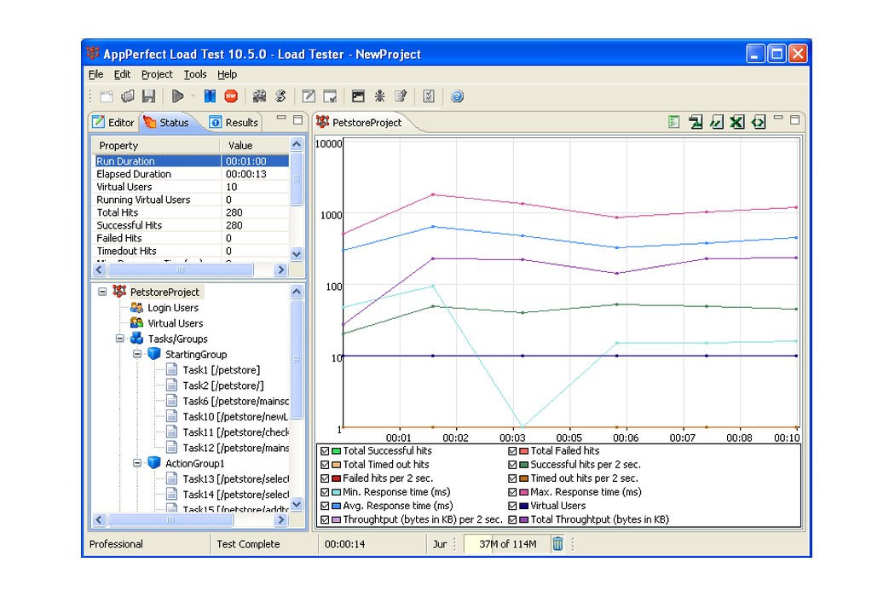Click the film camera record icon
The height and width of the screenshot is (597, 895).
pos(259,96)
